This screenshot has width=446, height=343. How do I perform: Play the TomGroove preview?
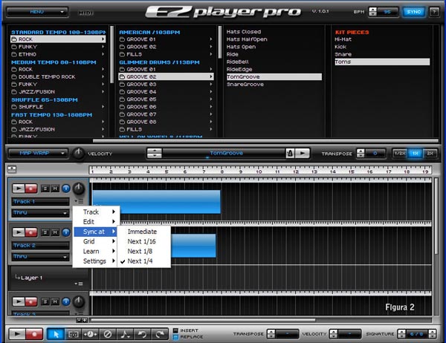[x=303, y=154]
